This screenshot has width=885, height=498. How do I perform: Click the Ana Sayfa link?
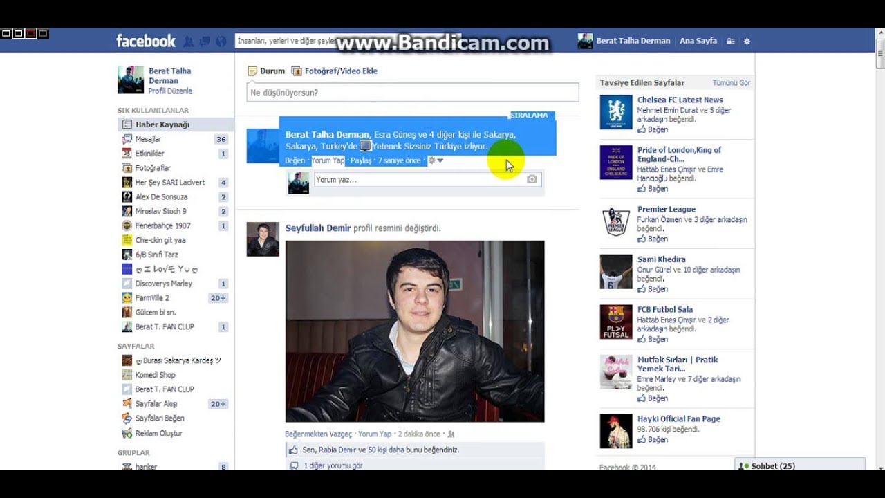pos(698,41)
